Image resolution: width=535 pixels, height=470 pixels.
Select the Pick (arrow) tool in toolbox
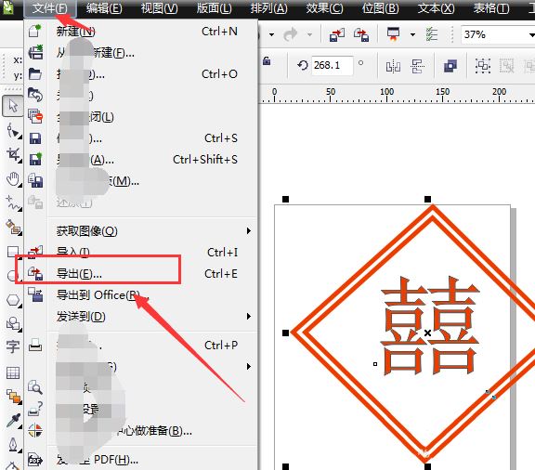pyautogui.click(x=13, y=106)
